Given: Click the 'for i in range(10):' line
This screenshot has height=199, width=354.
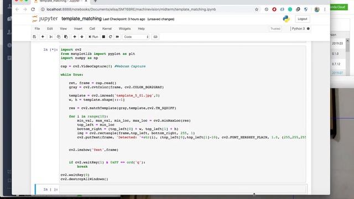Looking at the screenshot, I should pos(88,117).
